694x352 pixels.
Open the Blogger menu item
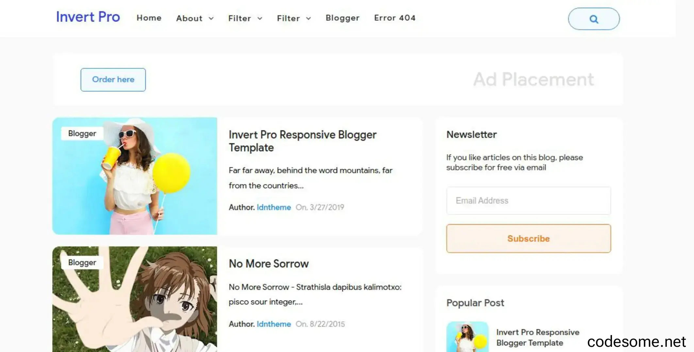(342, 18)
